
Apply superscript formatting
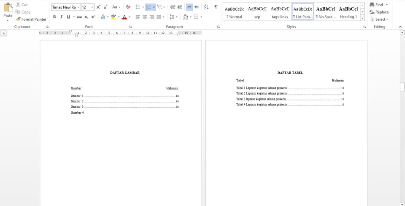point(93,17)
